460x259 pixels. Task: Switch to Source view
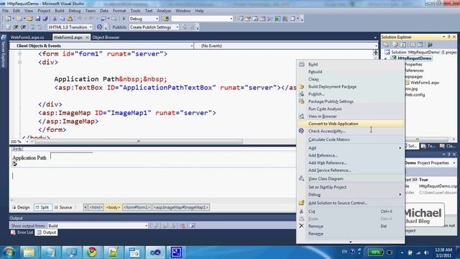click(63, 207)
